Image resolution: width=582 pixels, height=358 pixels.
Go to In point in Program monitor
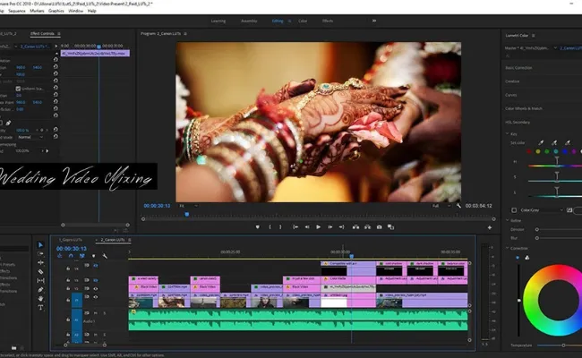(295, 227)
